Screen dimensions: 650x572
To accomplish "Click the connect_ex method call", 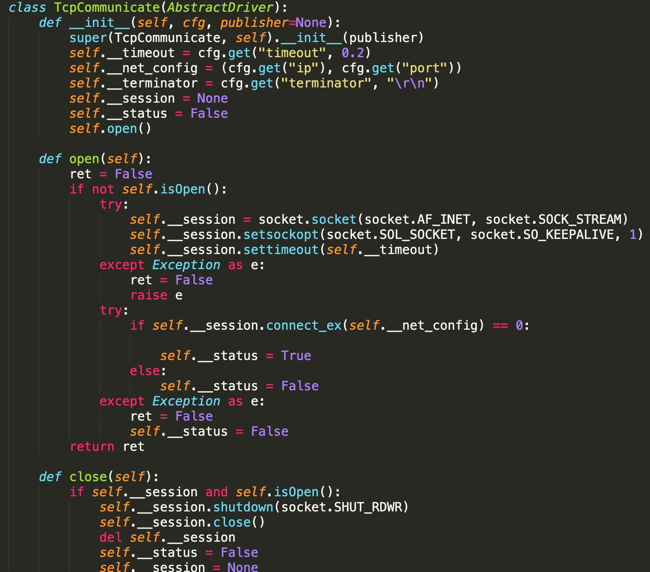I will tap(304, 326).
